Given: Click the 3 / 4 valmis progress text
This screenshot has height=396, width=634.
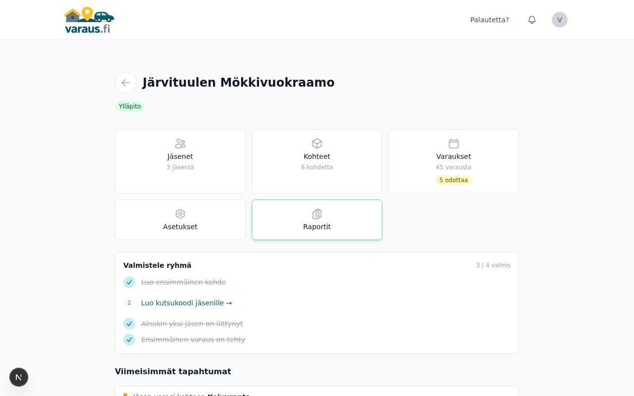Looking at the screenshot, I should (x=493, y=265).
